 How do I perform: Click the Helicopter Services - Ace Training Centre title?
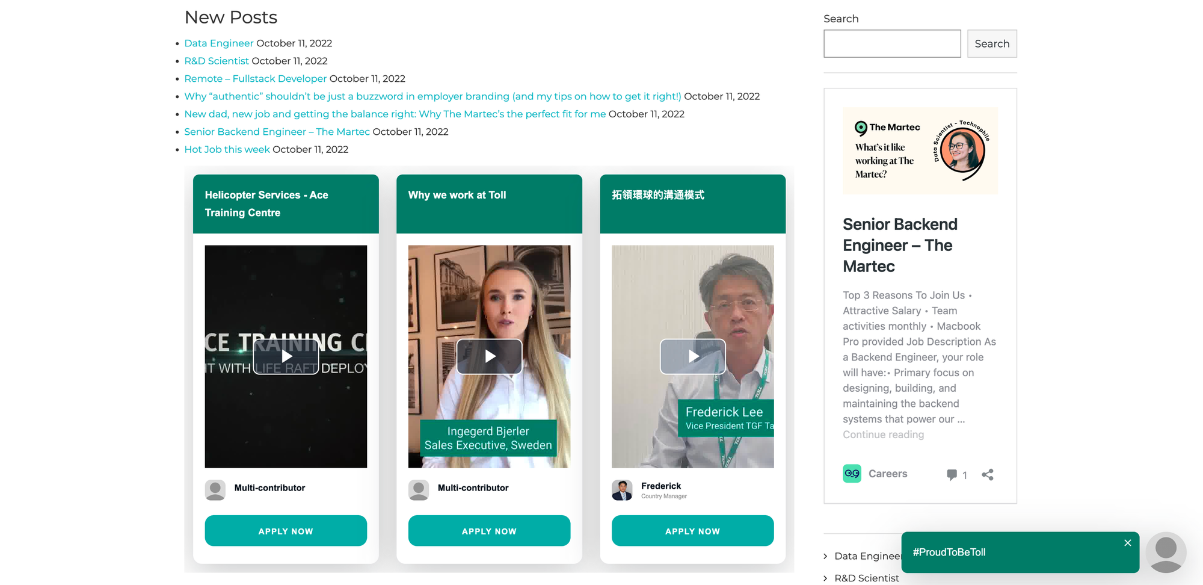click(x=266, y=203)
